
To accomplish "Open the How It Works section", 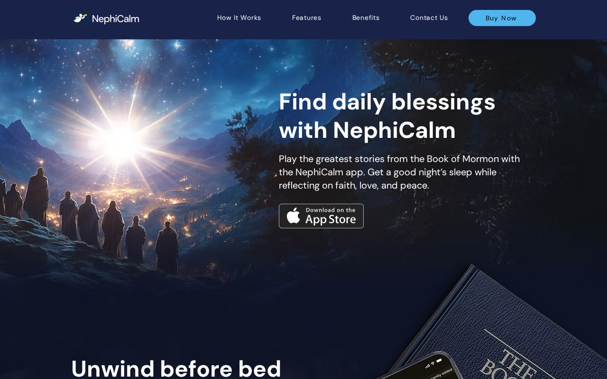I will tap(239, 18).
